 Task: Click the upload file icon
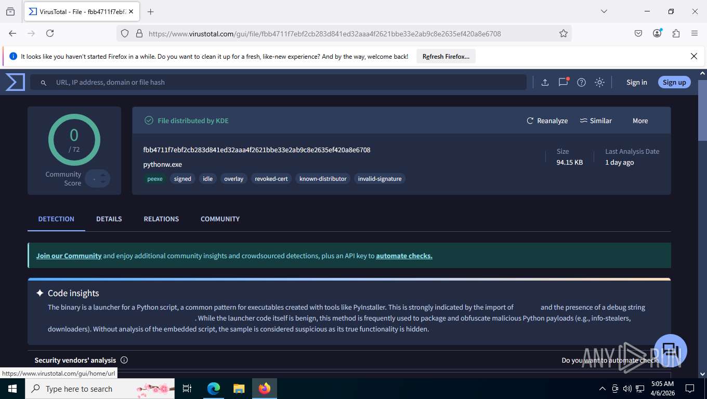545,82
